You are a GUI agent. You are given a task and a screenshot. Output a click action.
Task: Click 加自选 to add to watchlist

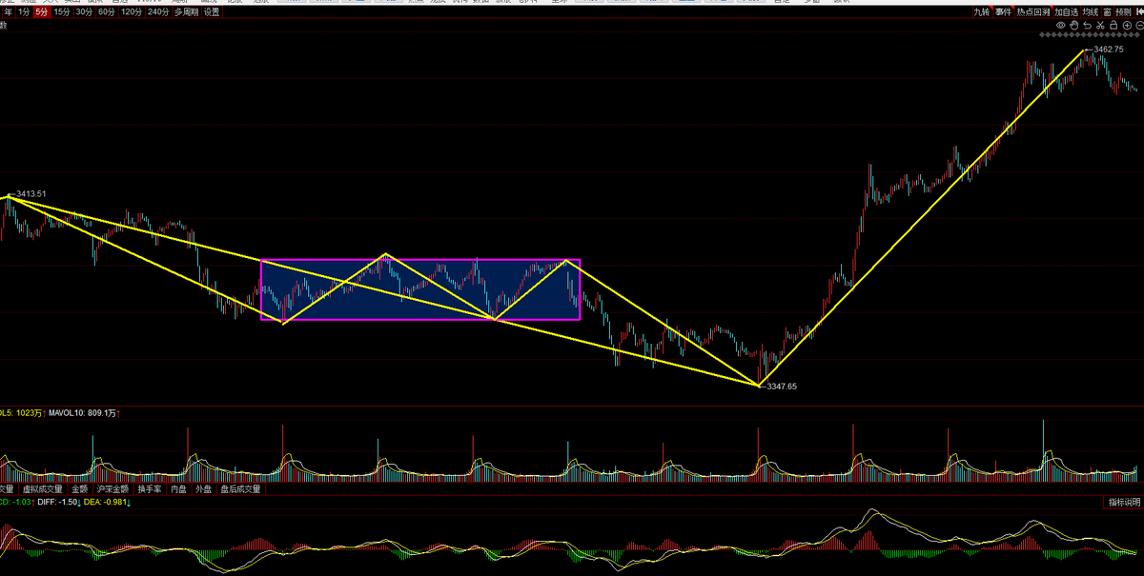tap(1067, 11)
